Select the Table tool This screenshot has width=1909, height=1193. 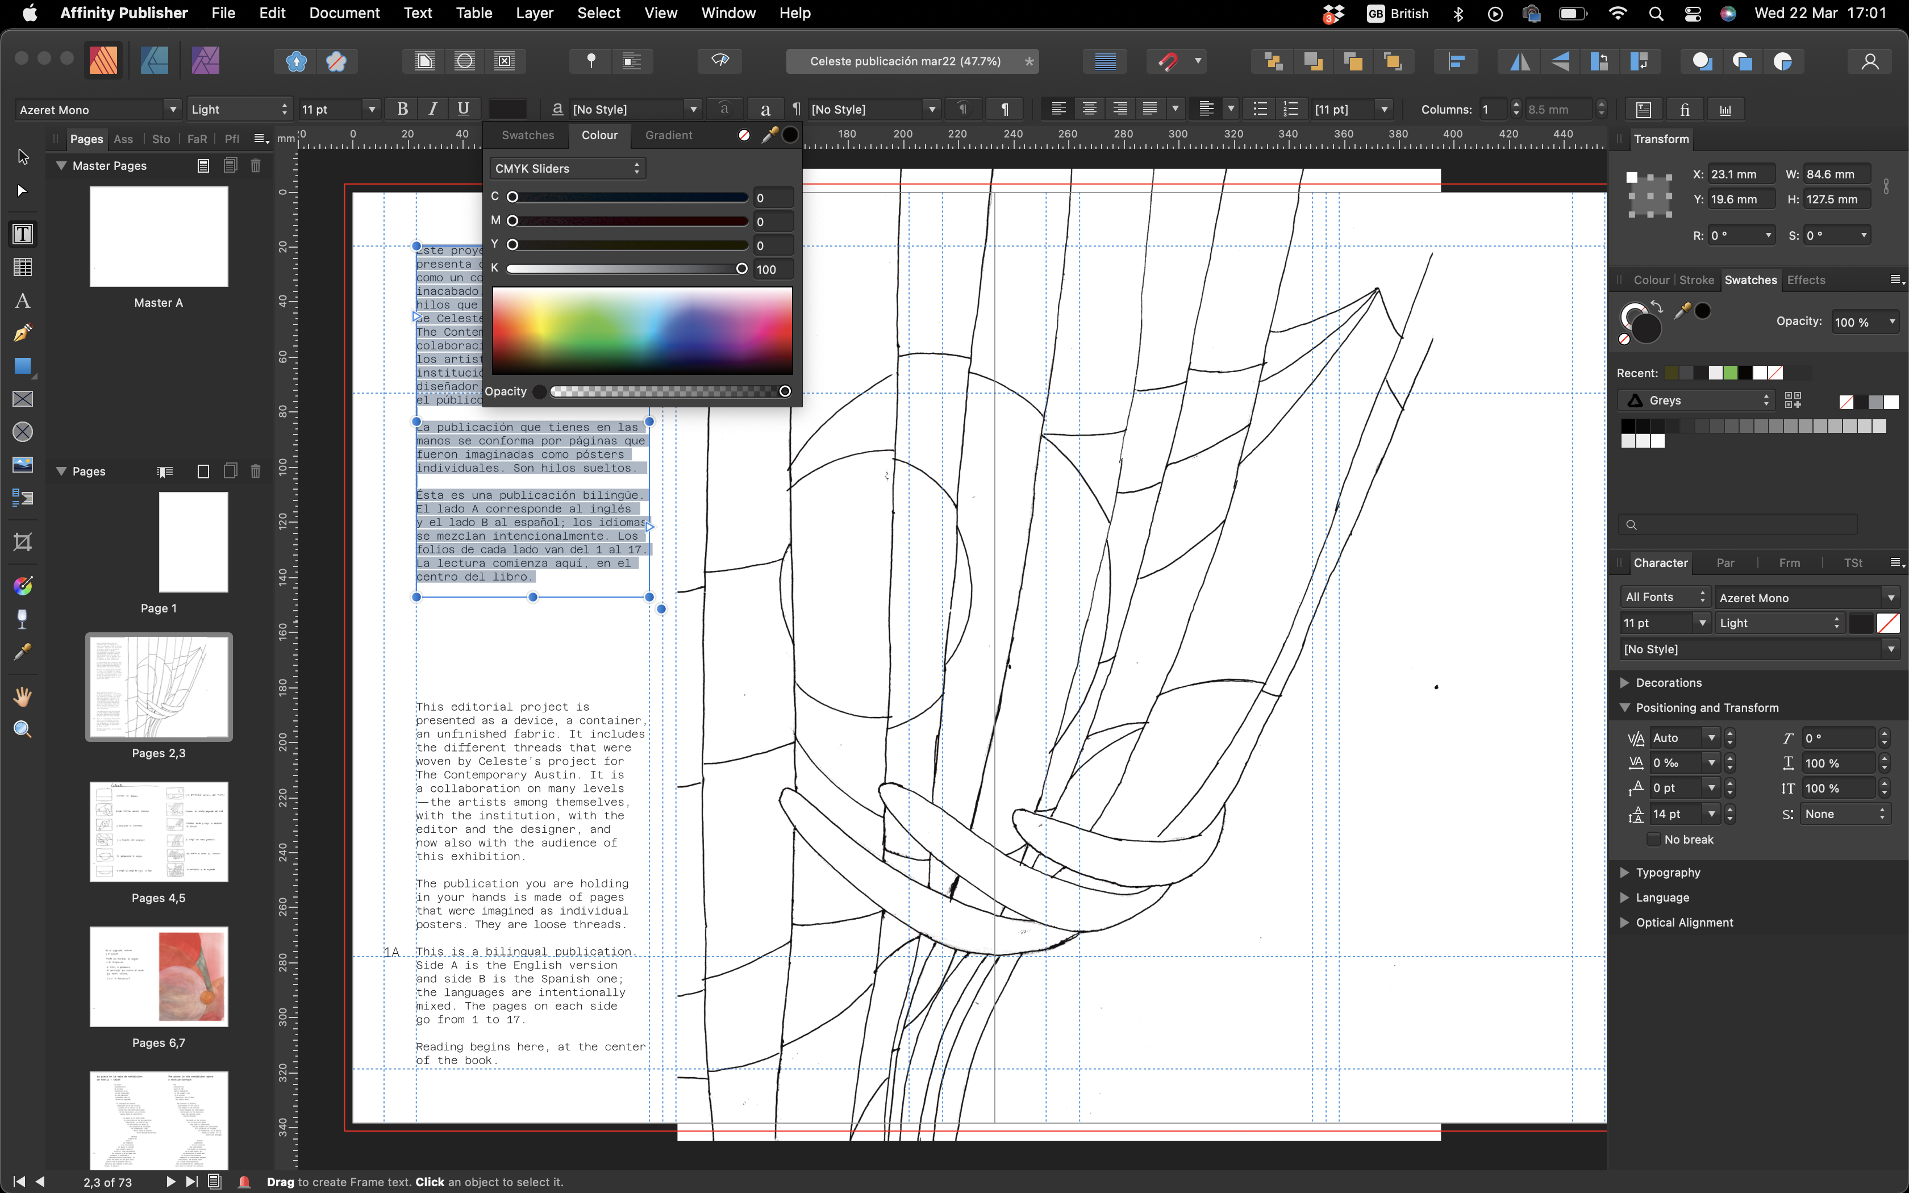tap(23, 268)
